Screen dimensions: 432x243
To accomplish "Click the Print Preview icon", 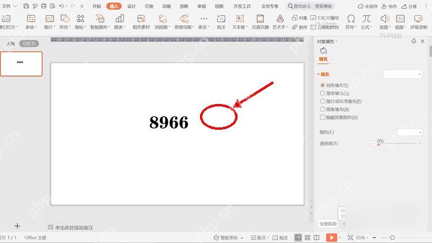I will coord(52,6).
